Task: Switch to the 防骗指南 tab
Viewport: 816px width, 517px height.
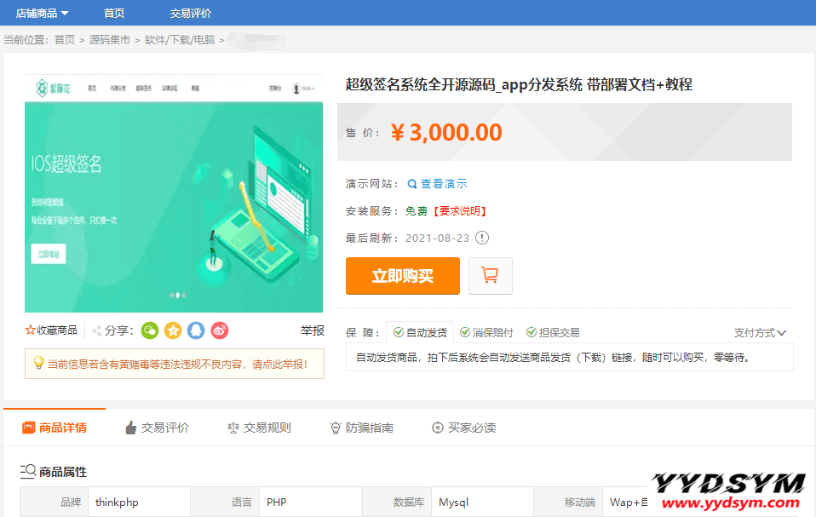Action: click(x=362, y=428)
